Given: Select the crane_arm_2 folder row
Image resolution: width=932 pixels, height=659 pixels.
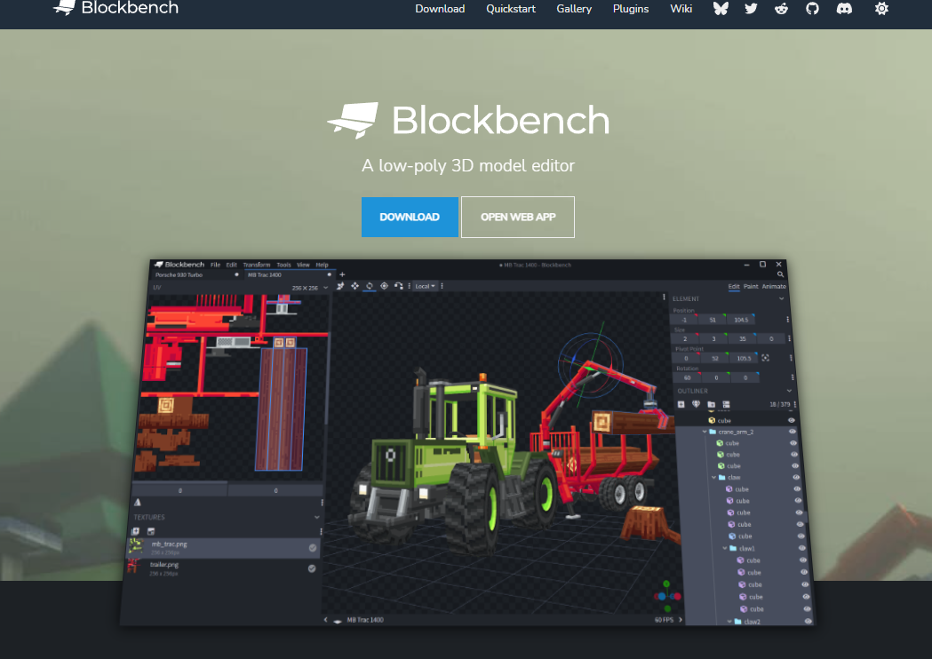Looking at the screenshot, I should 737,432.
